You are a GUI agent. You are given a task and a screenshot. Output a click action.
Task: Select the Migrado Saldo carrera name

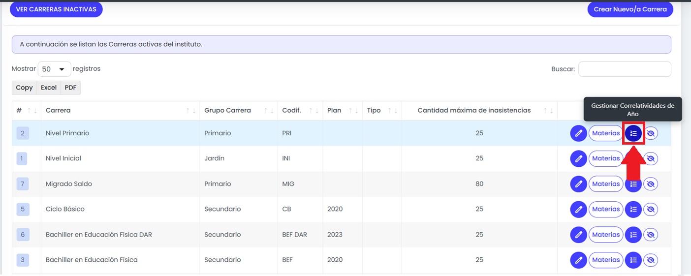point(69,184)
